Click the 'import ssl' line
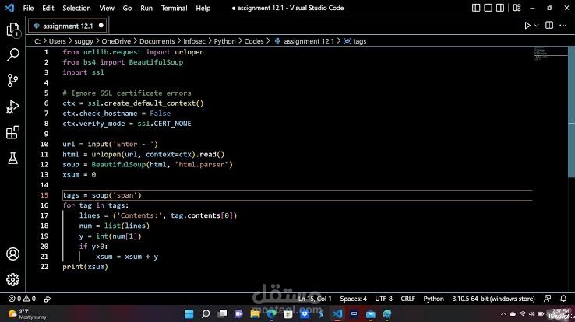Image resolution: width=575 pixels, height=322 pixels. click(x=83, y=72)
